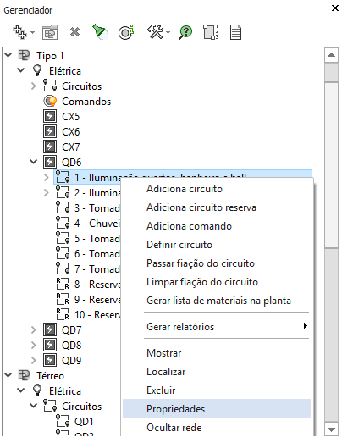The image size is (342, 437).
Task: Select Passar fiação do circuito
Action: (x=201, y=263)
